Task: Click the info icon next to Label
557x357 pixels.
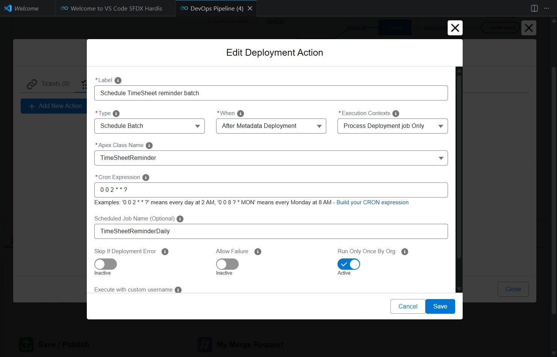Action: coord(118,81)
